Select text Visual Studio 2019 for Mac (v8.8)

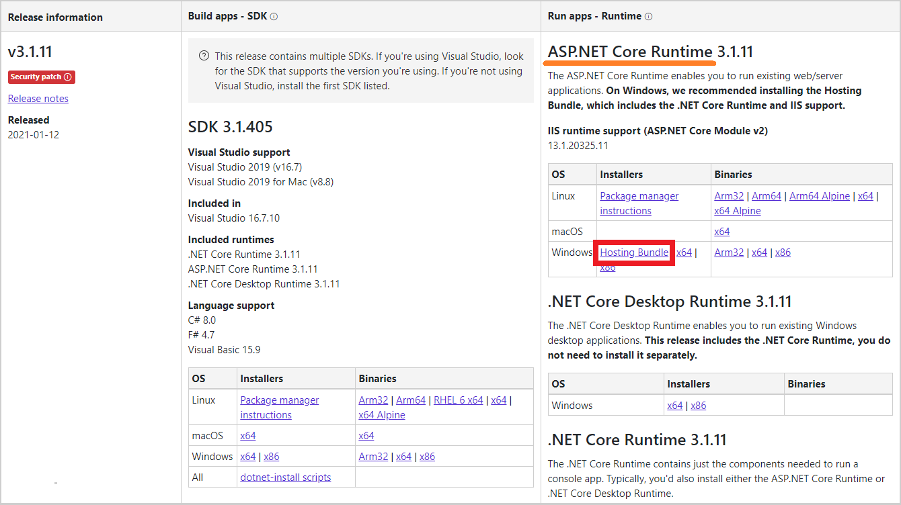click(x=261, y=182)
